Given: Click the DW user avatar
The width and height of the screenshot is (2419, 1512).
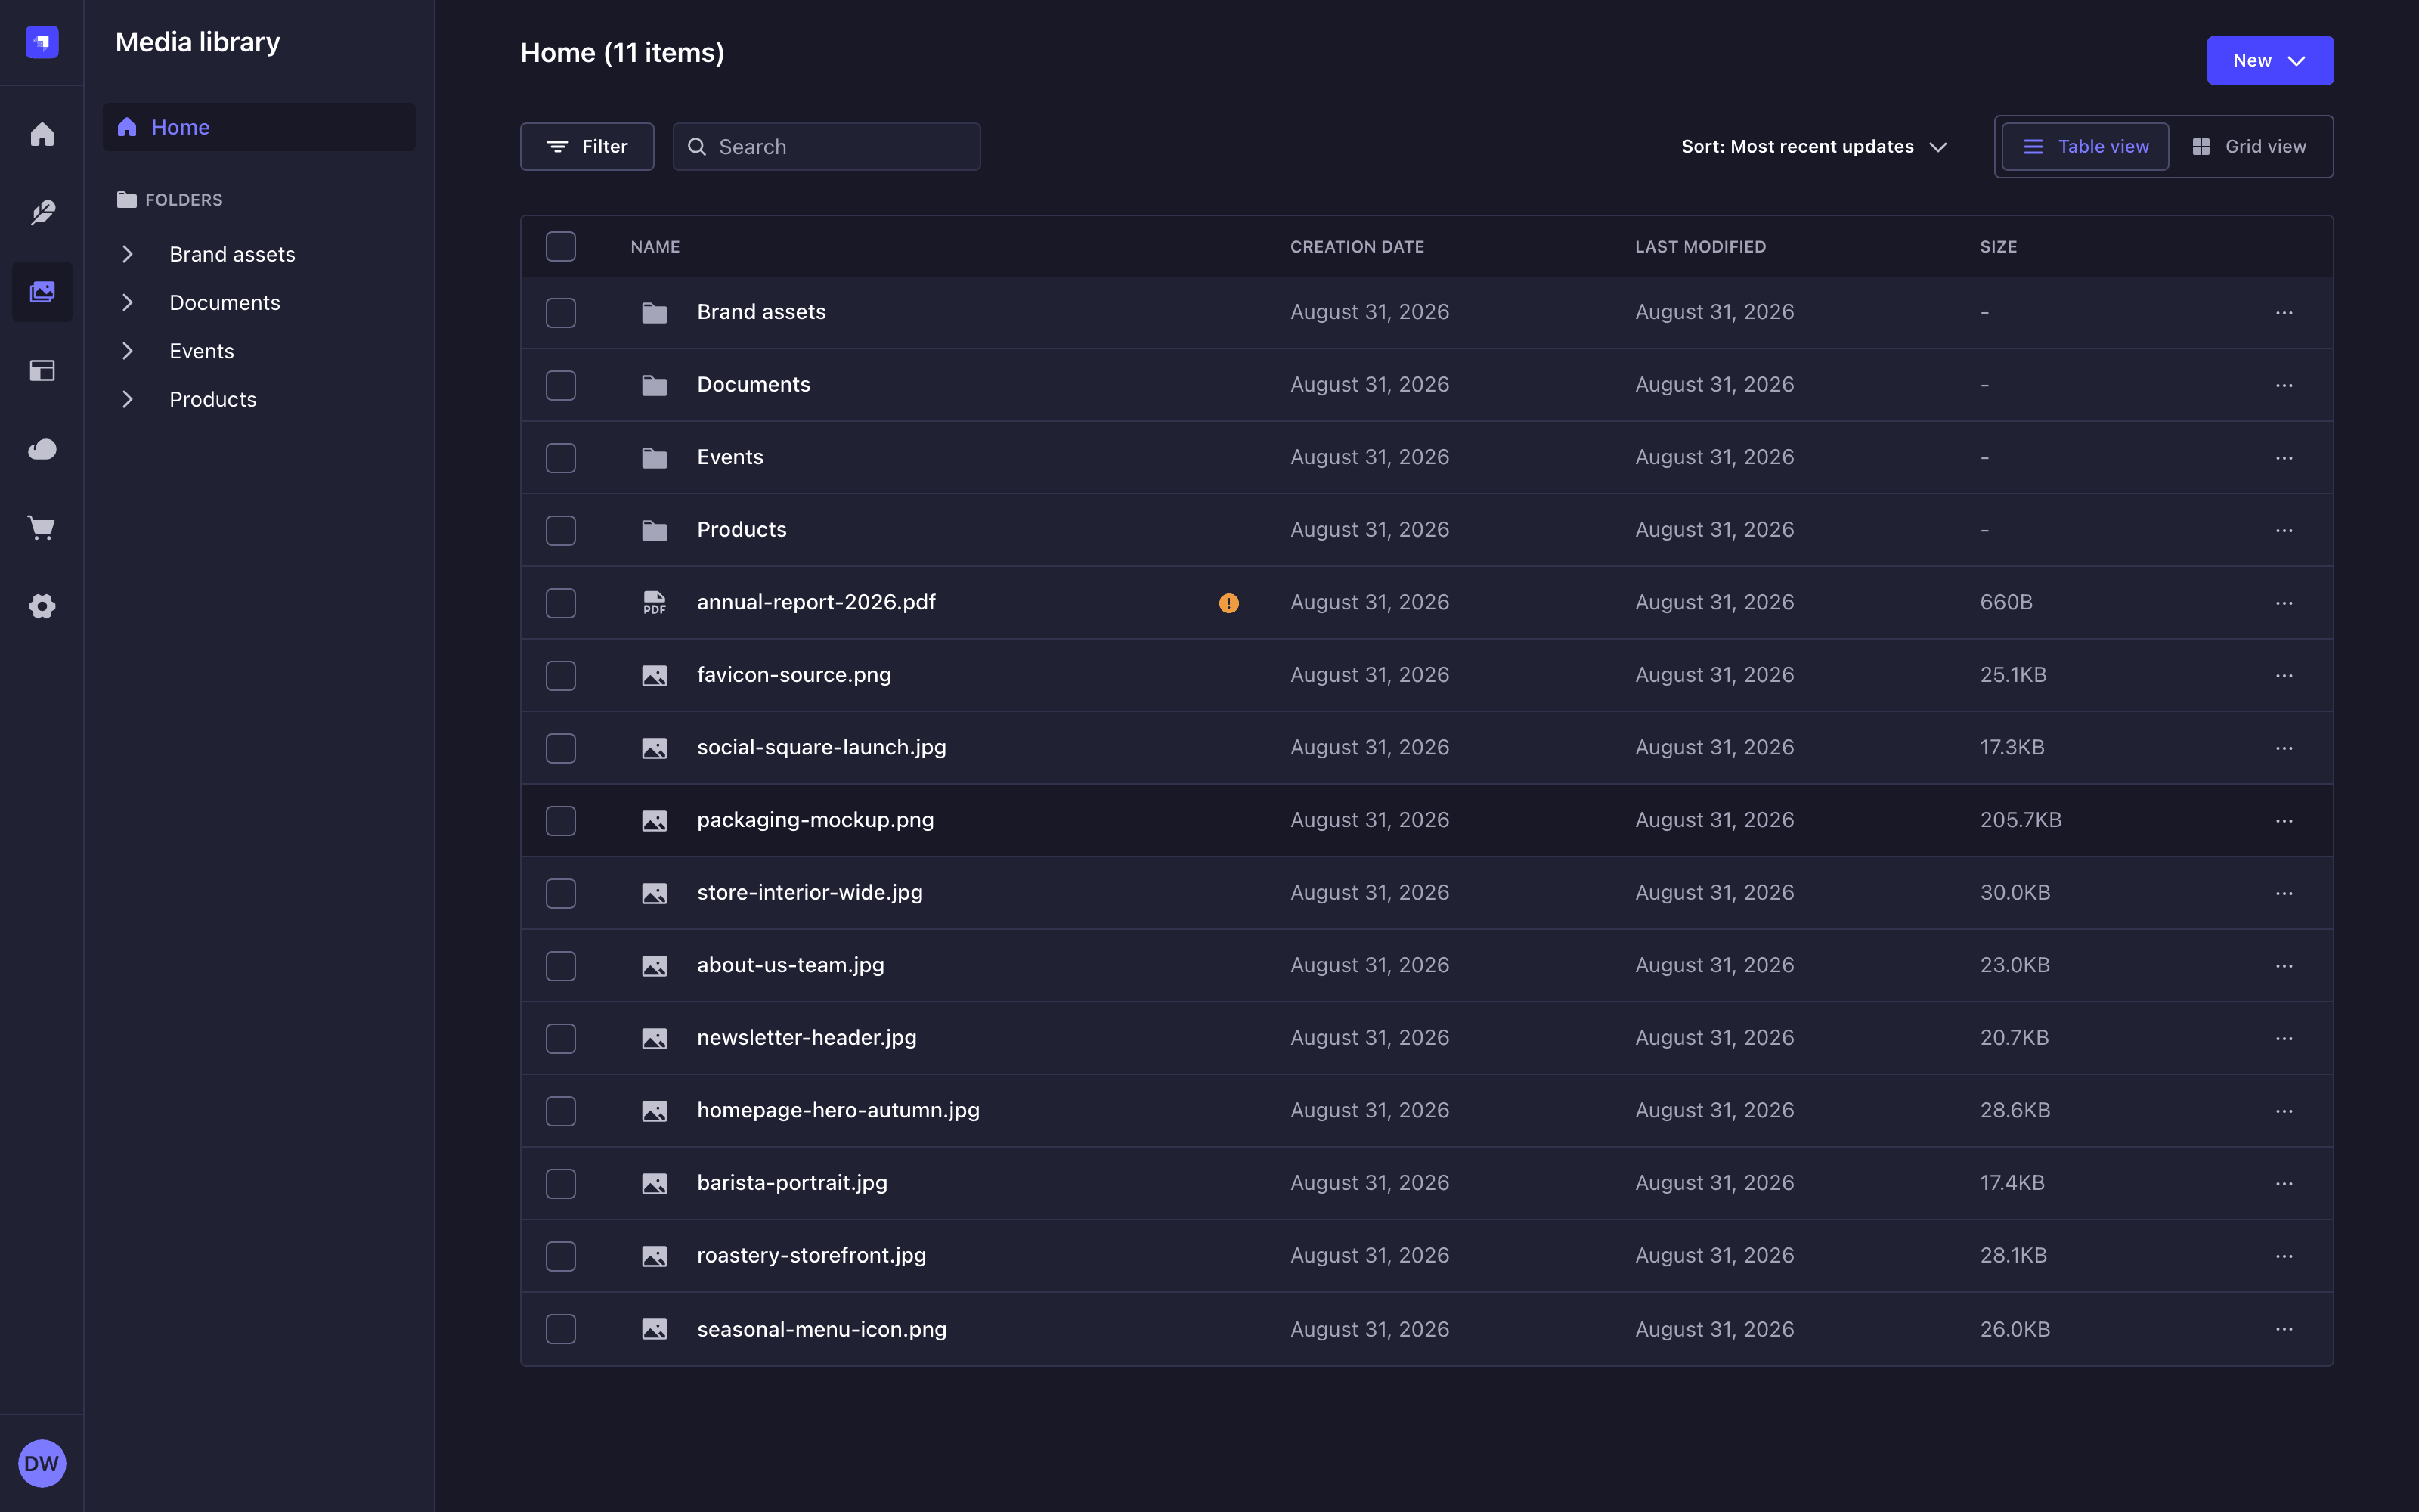Looking at the screenshot, I should point(42,1463).
